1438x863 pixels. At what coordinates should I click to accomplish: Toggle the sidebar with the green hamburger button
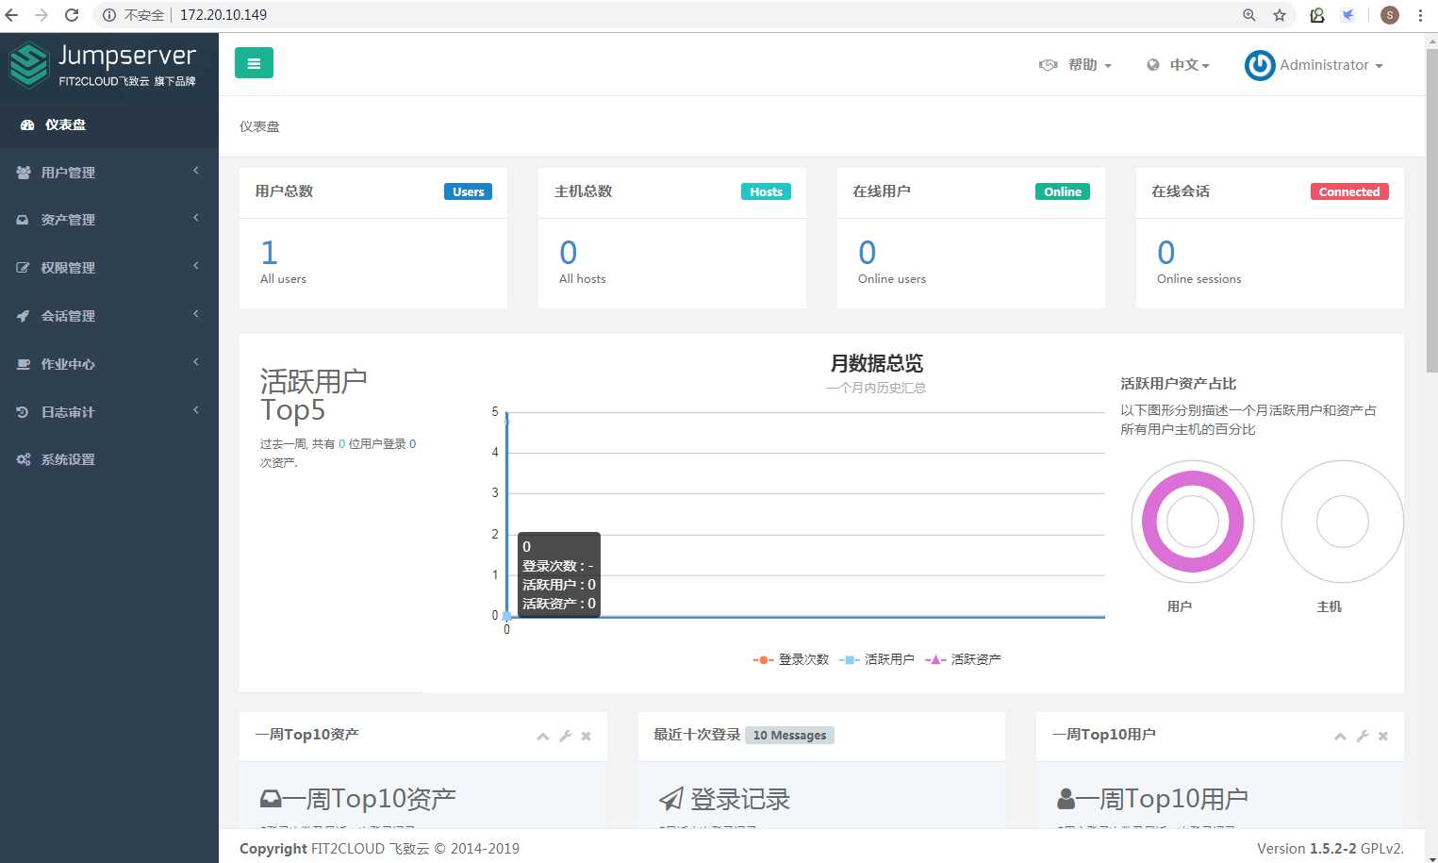click(254, 63)
